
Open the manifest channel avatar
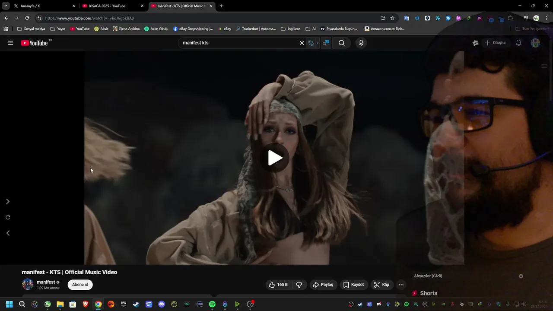28,284
